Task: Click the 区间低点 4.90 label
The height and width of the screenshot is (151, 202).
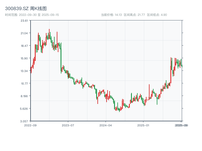Action: [x=157, y=15]
